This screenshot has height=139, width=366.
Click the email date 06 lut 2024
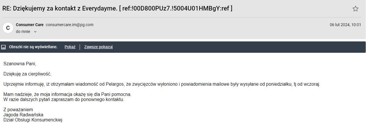tap(345, 25)
